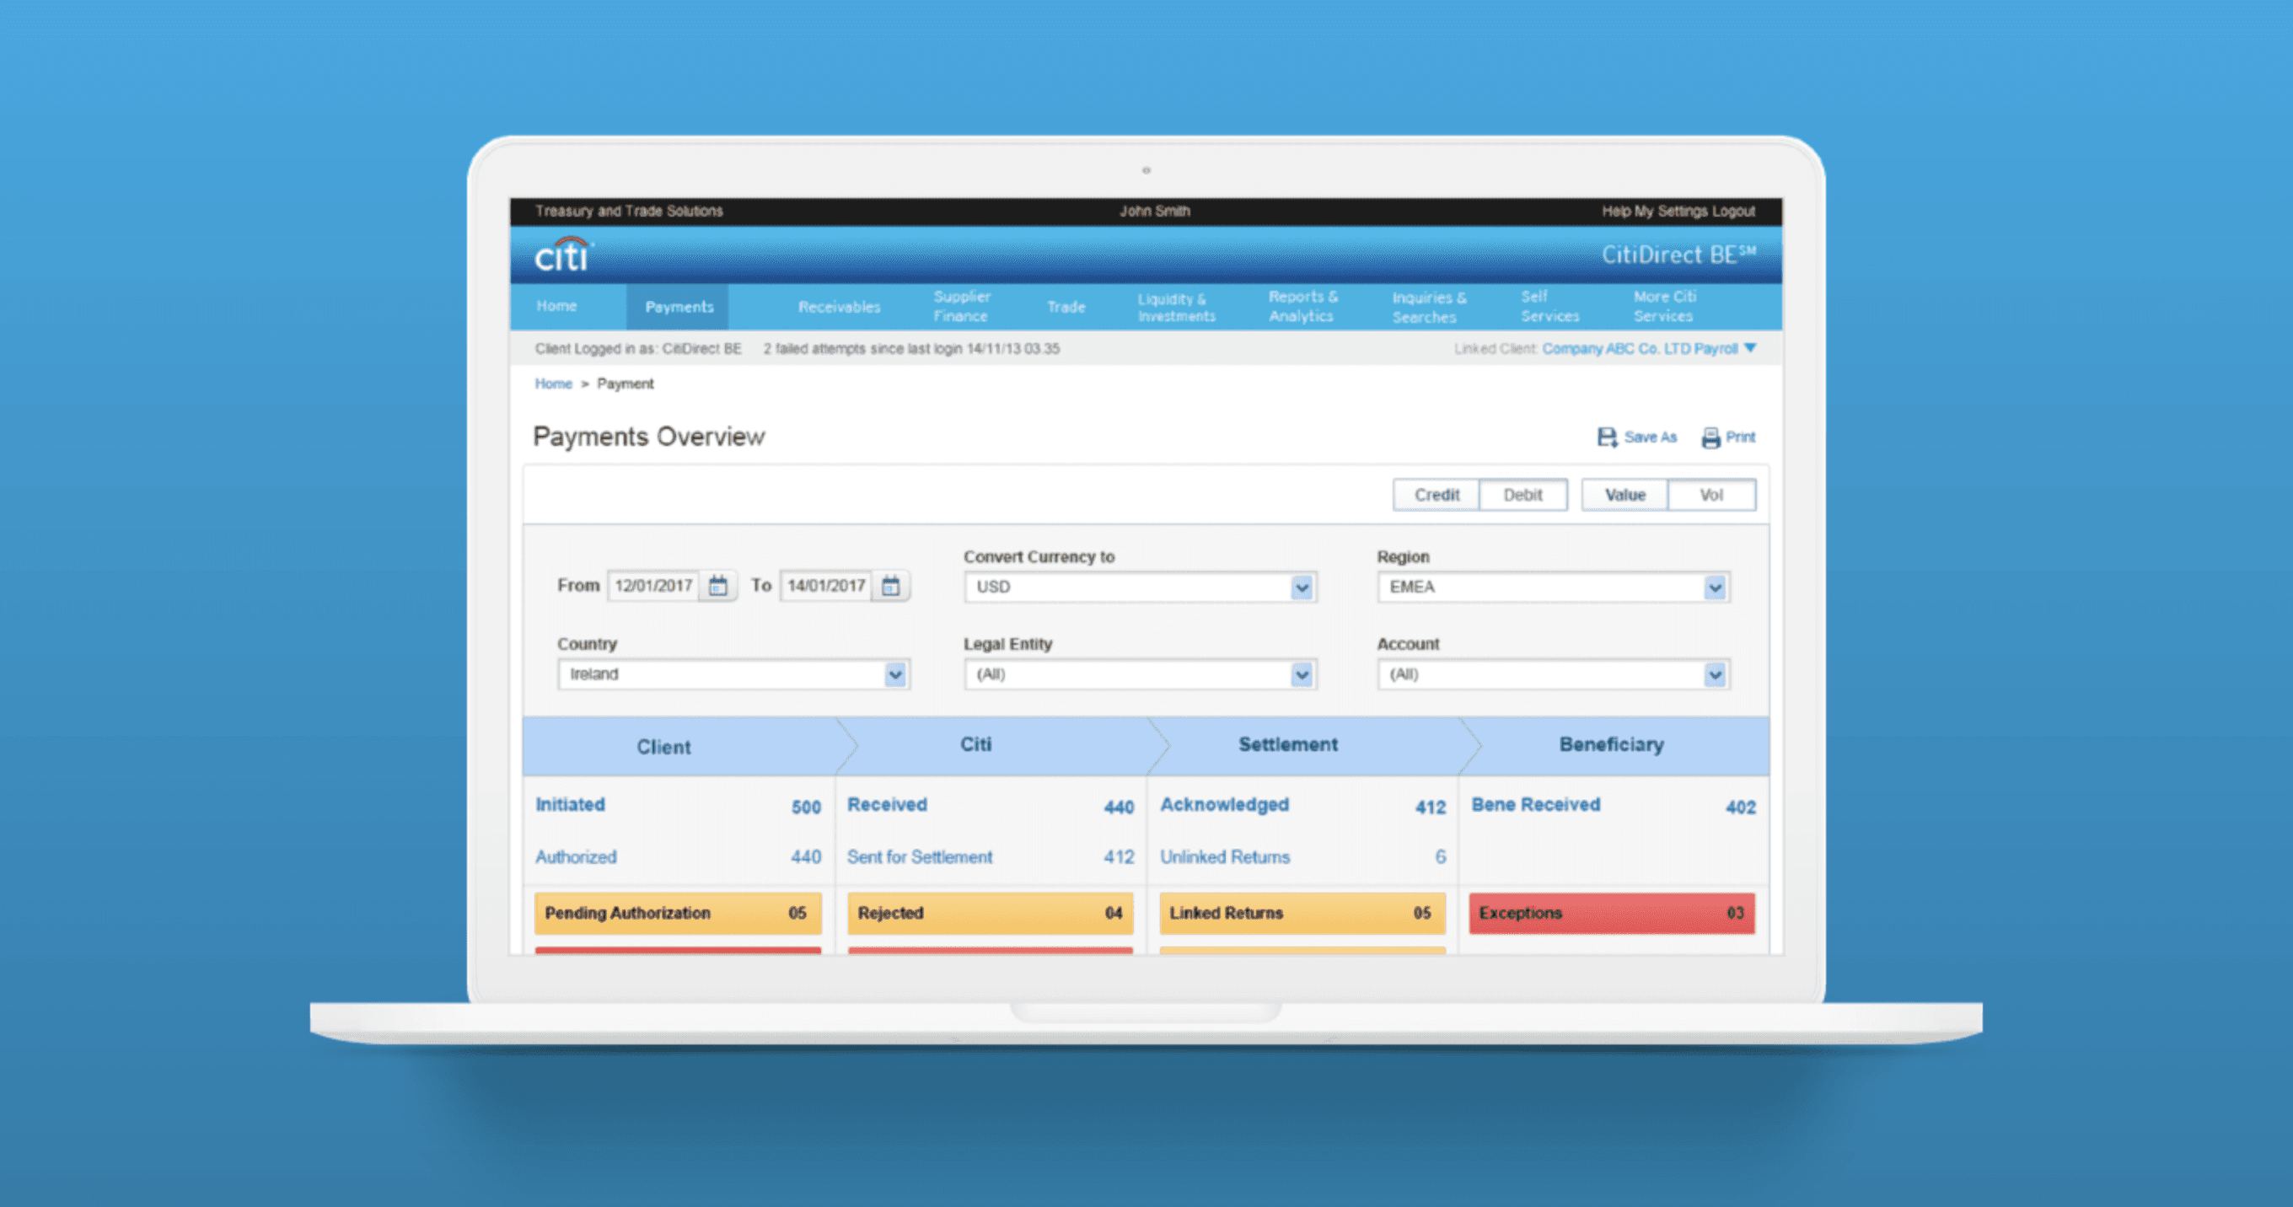Open the Legal Entity dropdown

pos(1141,674)
